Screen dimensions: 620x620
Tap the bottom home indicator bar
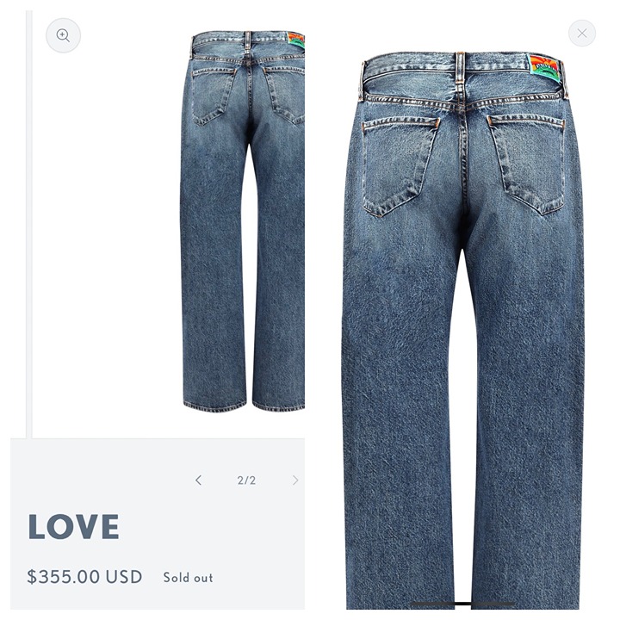tap(462, 604)
